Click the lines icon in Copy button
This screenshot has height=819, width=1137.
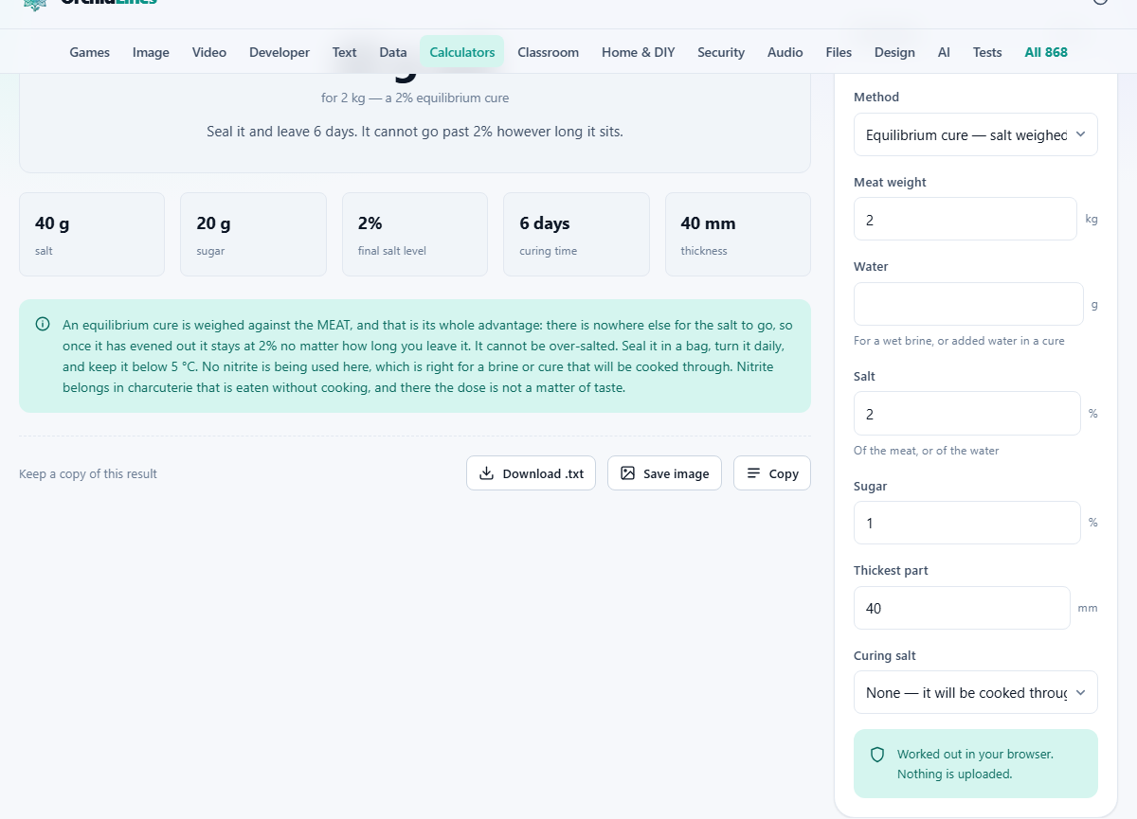(753, 473)
